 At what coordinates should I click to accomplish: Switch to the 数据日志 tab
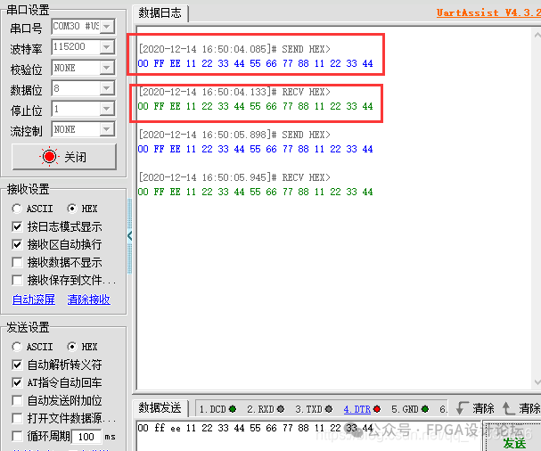pos(160,13)
